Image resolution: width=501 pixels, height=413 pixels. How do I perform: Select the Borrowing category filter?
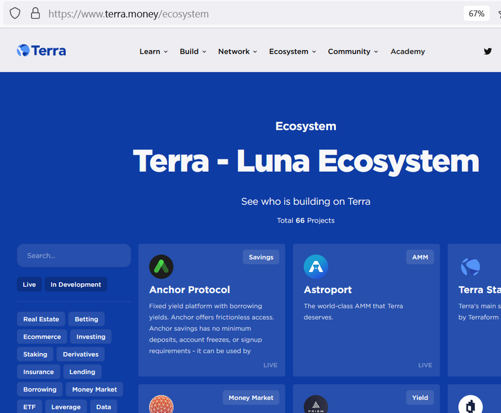(40, 390)
